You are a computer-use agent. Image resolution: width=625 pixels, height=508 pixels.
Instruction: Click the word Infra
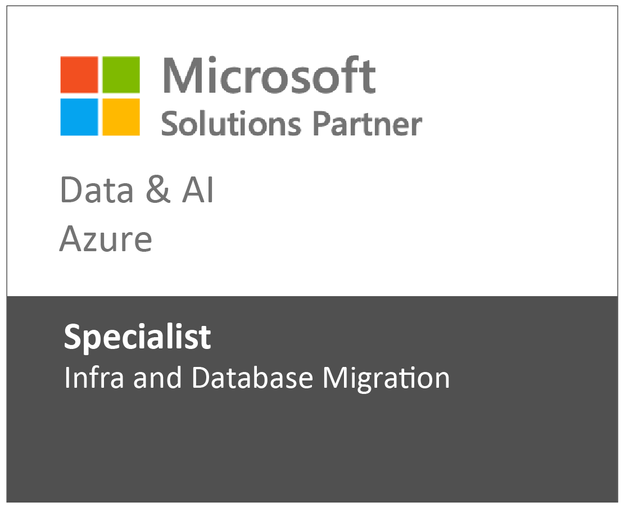pos(94,377)
